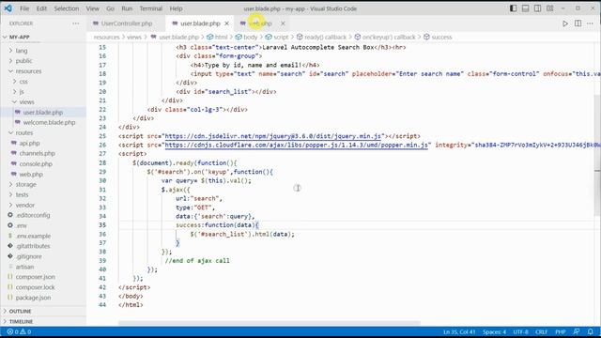This screenshot has width=601, height=338.
Task: Expand the tests folder
Action: [x=43, y=194]
